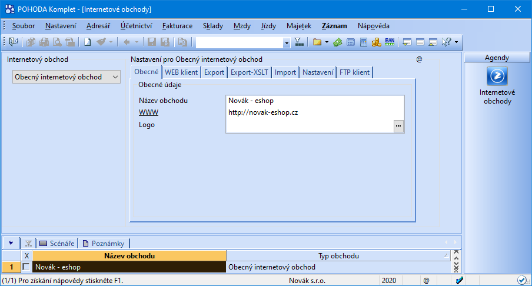Expand dropdown arrow next to folder icon
The image size is (532, 286).
tap(327, 42)
